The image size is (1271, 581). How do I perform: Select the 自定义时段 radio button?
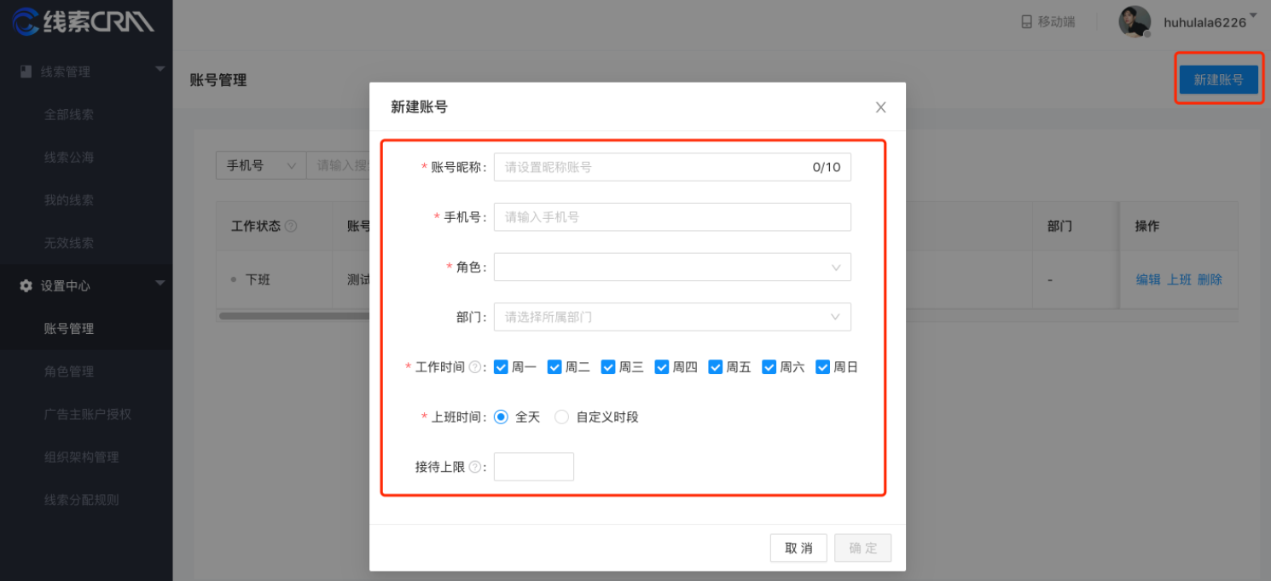[x=561, y=417]
